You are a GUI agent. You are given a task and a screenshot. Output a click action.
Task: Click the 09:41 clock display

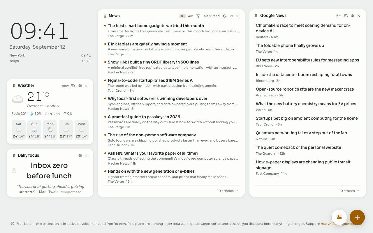pos(39,31)
